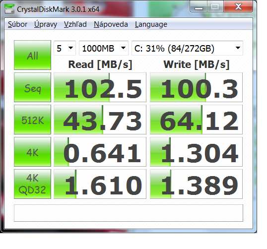Click the 512K write result 64.12
The height and width of the screenshot is (249, 267).
point(196,120)
